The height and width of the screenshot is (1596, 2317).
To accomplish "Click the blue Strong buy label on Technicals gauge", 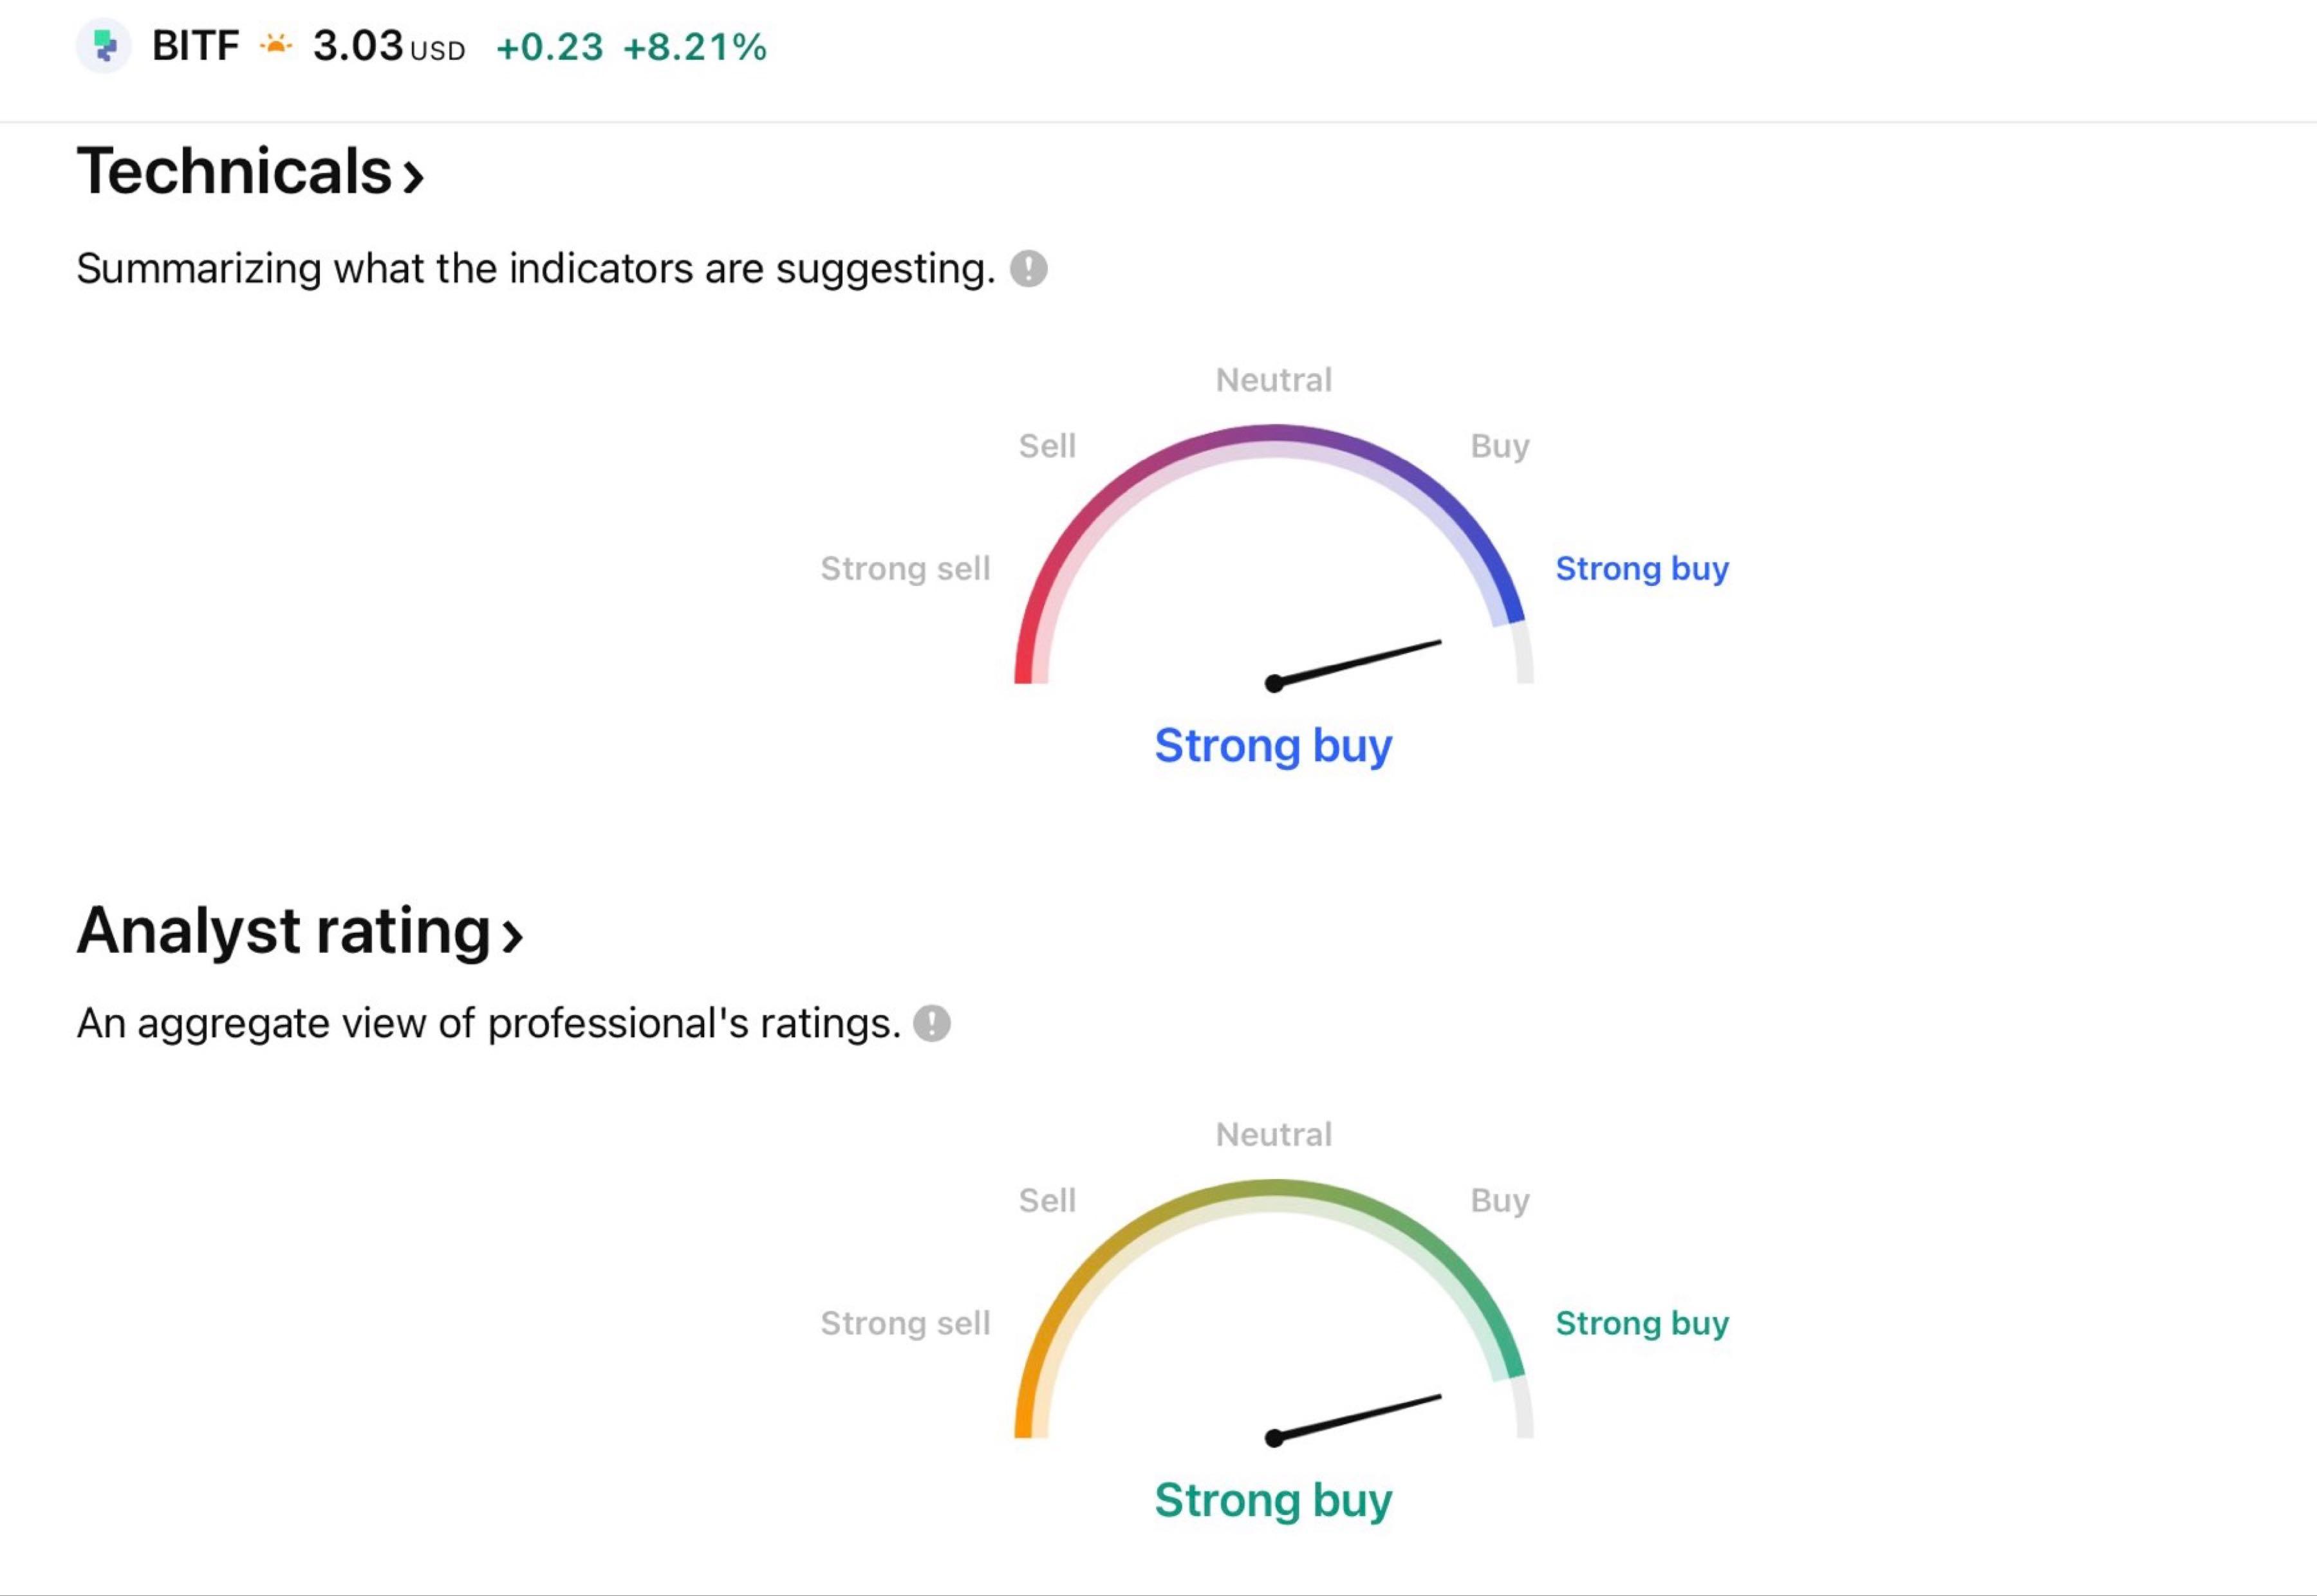I will pyautogui.click(x=1641, y=568).
